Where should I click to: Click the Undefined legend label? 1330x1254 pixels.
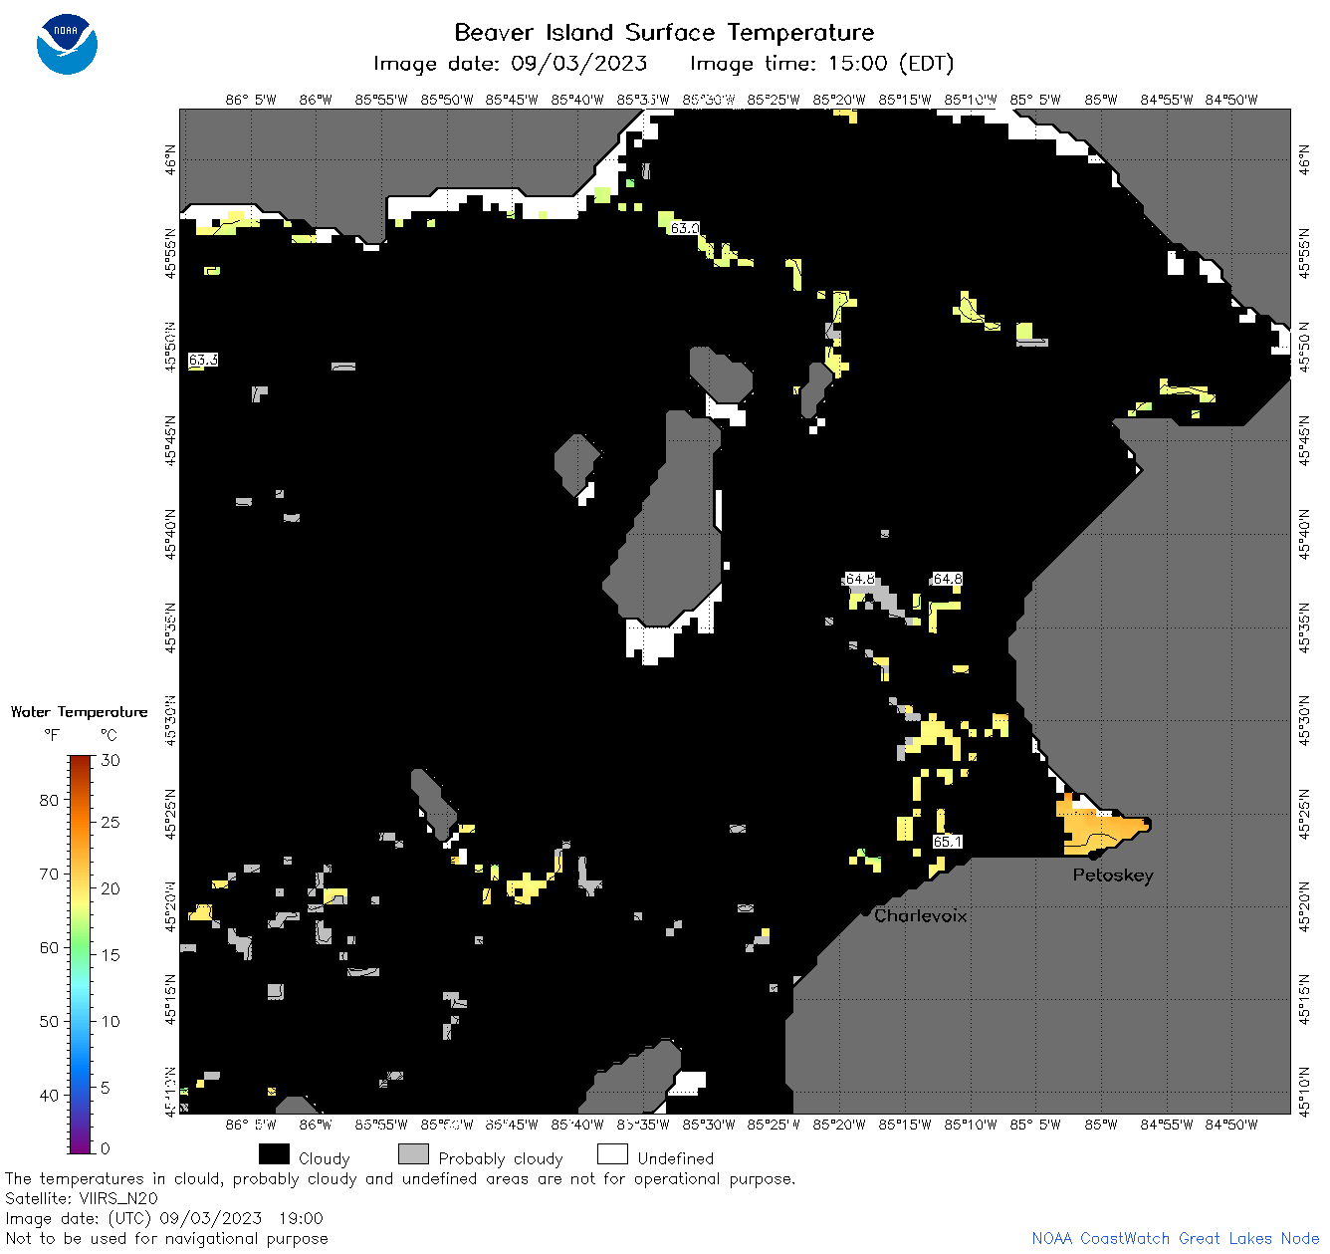676,1158
